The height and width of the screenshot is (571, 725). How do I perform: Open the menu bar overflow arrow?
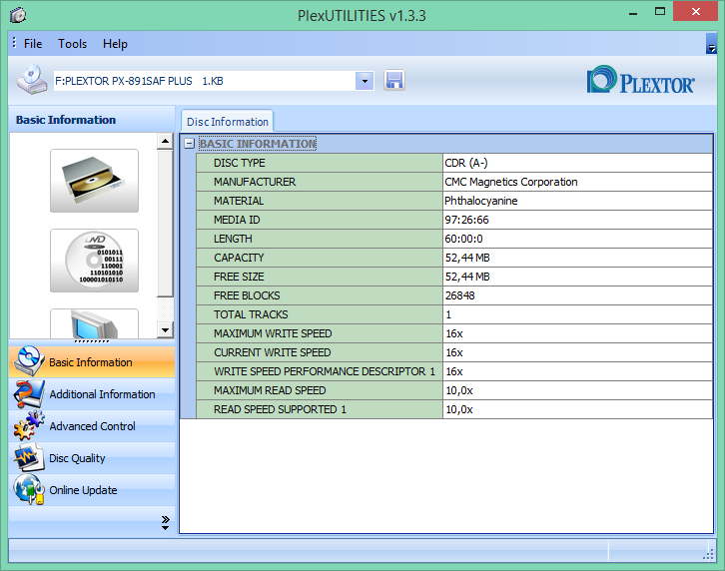tap(711, 44)
